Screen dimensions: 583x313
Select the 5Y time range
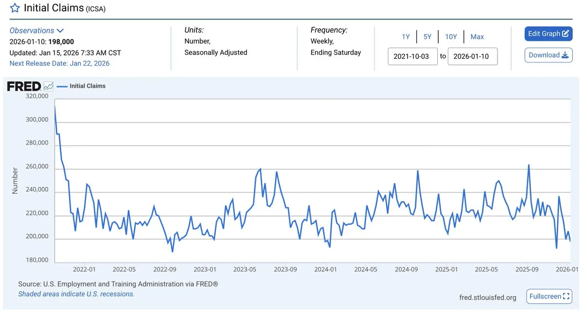pyautogui.click(x=427, y=37)
